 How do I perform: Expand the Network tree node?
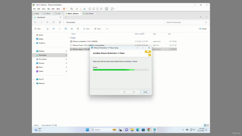click(x=34, y=83)
